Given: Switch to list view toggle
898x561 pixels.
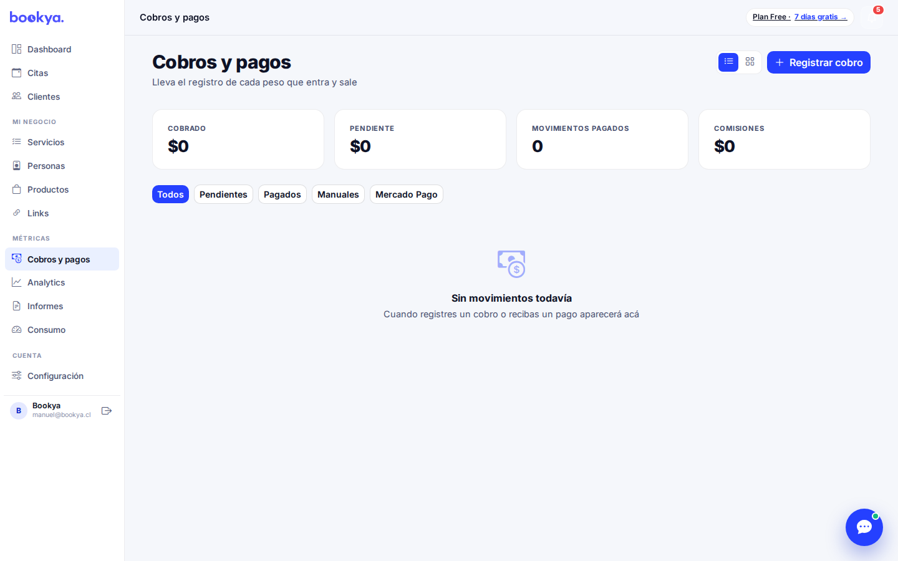Looking at the screenshot, I should pos(728,62).
